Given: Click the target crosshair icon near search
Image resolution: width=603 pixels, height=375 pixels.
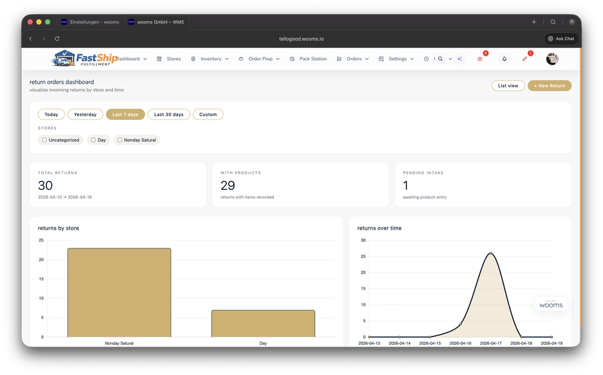Looking at the screenshot, I should [x=426, y=58].
